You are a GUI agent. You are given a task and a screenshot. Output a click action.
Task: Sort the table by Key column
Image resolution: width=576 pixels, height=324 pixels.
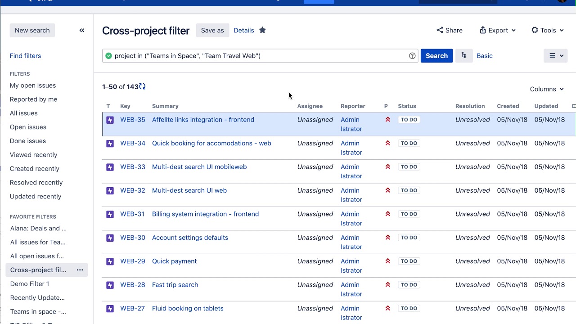tap(125, 106)
